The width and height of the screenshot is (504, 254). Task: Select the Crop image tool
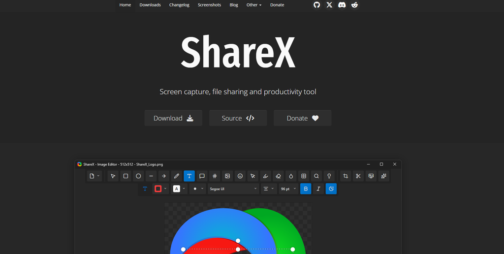click(346, 176)
